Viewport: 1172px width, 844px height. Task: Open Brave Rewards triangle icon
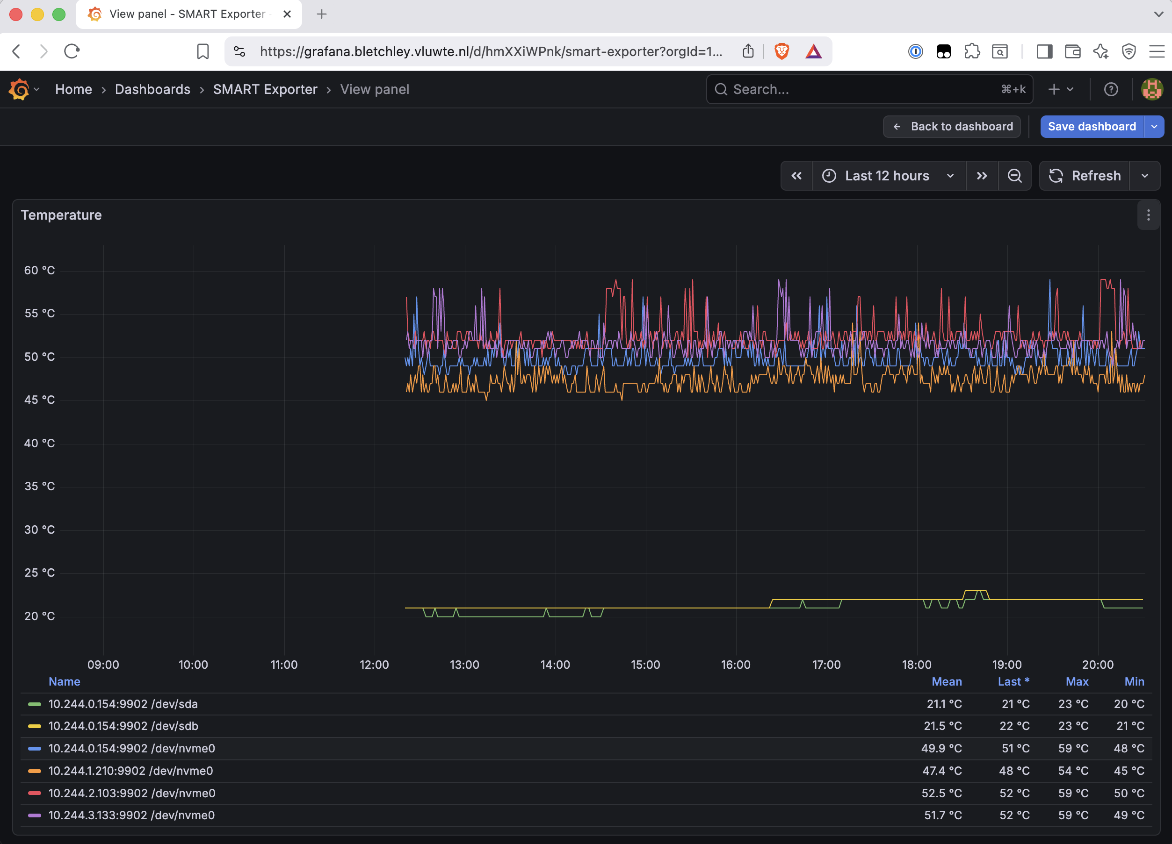point(813,51)
